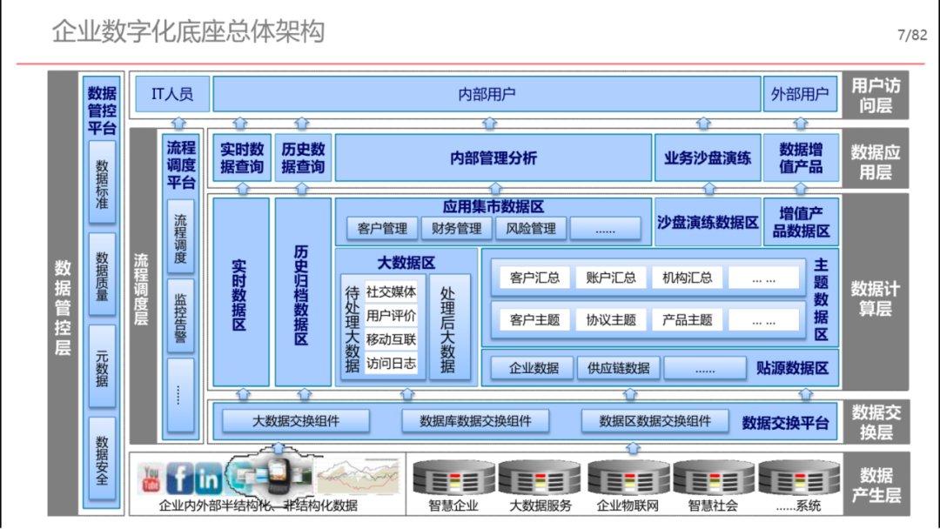Select the 数据库数据交换组件 box
Image resolution: width=940 pixels, height=529 pixels.
tap(475, 421)
